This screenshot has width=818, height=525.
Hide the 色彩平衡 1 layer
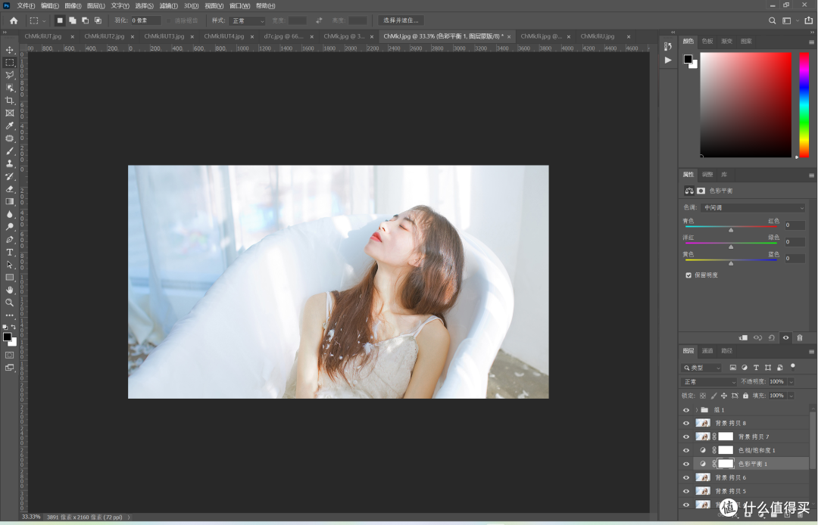(686, 464)
